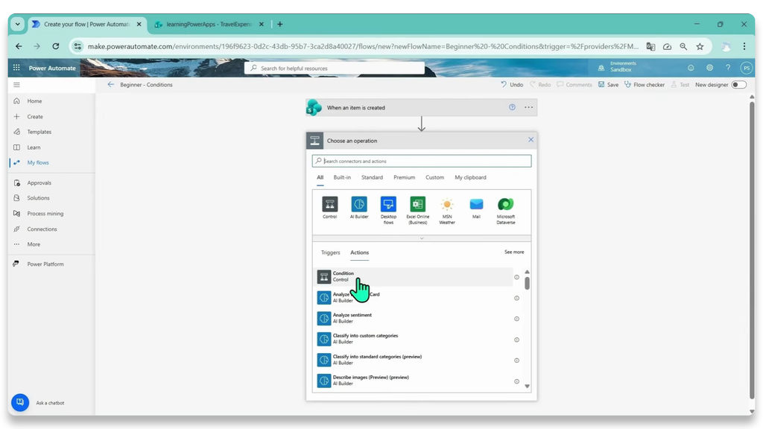Show info for Analyze sentiment action

(517, 319)
